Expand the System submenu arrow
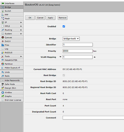124x132 pixels. click(x=21, y=34)
